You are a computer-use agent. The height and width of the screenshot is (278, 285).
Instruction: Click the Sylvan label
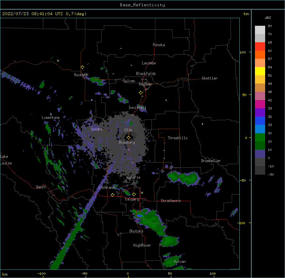point(129,81)
